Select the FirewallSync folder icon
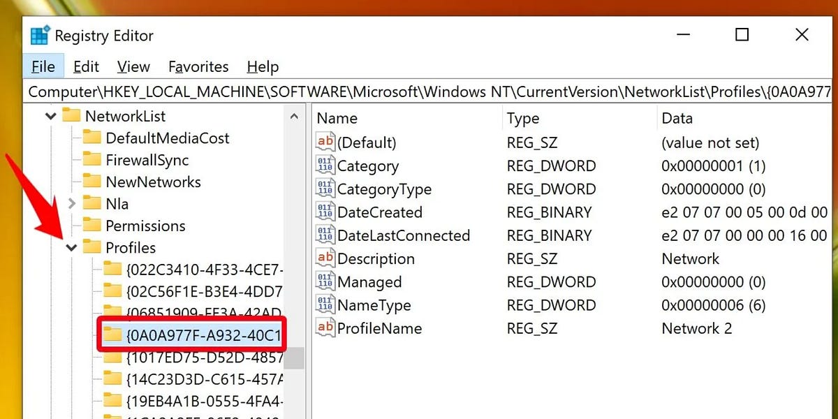838x419 pixels. tap(92, 159)
